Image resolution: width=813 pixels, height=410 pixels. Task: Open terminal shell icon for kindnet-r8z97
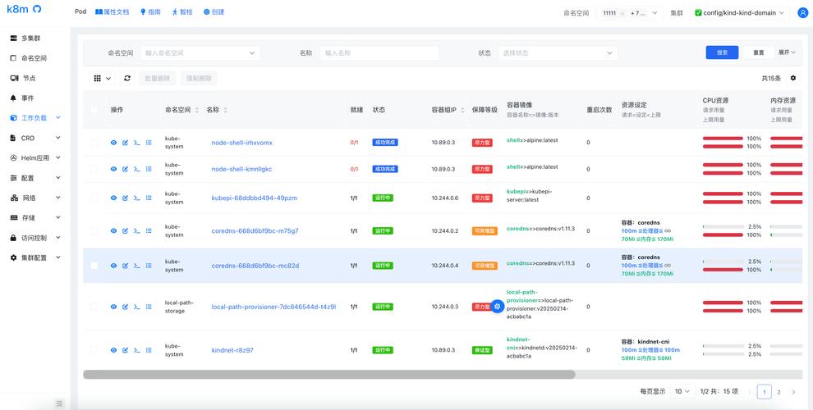[137, 350]
